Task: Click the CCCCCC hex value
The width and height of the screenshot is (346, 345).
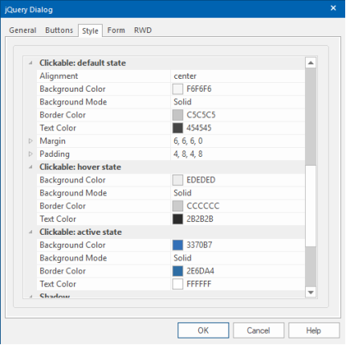Action: pos(203,206)
